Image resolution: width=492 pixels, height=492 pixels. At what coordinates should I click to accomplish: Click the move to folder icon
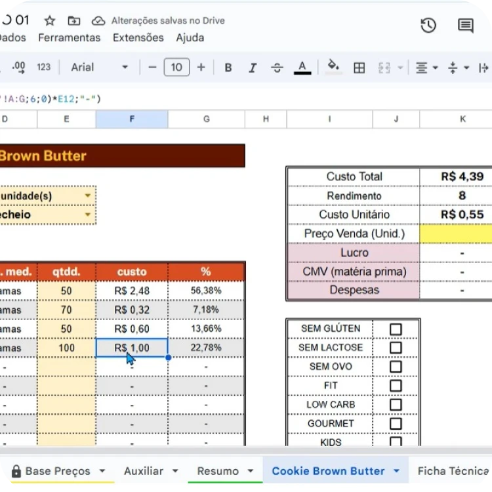(x=74, y=21)
